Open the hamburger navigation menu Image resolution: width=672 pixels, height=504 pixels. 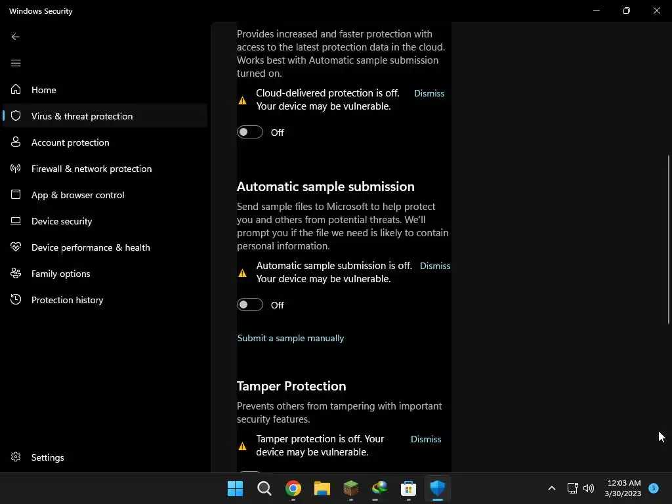(x=16, y=63)
